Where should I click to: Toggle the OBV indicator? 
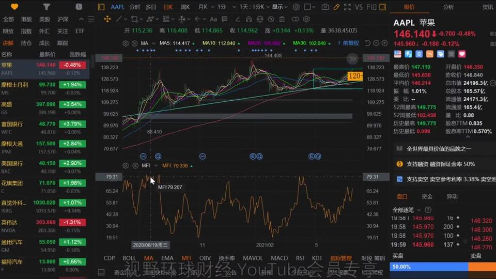tap(205, 258)
